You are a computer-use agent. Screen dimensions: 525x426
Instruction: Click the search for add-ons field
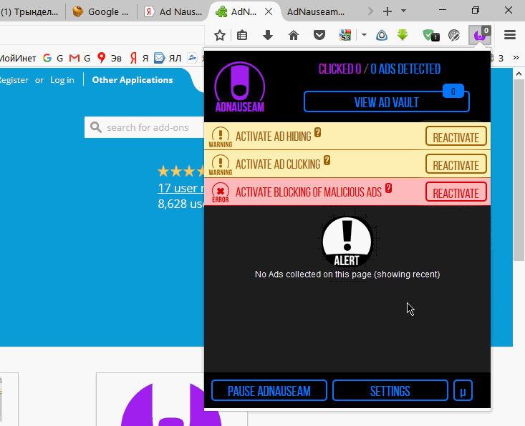[147, 127]
